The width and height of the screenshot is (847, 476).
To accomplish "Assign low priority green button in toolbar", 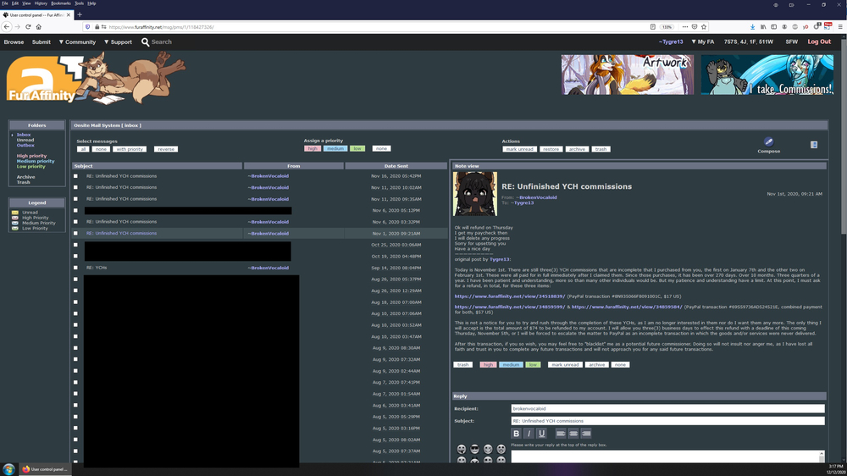I will 357,148.
